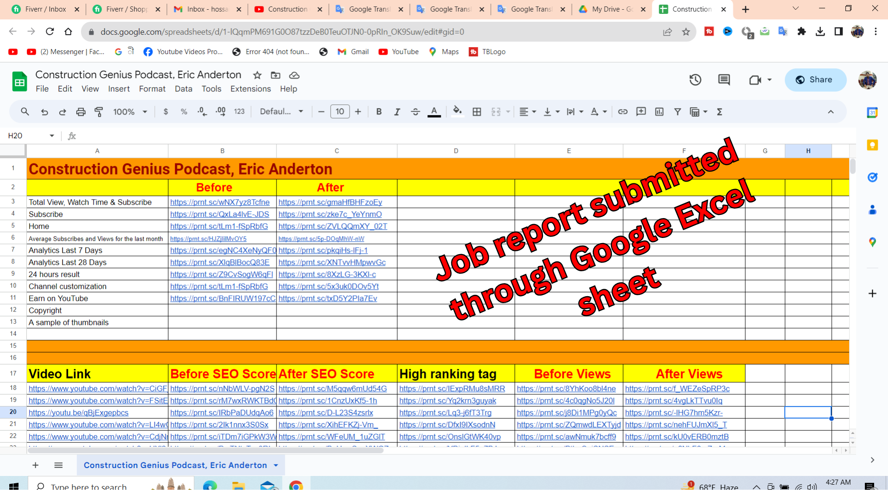The image size is (888, 499).
Task: Add a new sheet
Action: tap(35, 465)
